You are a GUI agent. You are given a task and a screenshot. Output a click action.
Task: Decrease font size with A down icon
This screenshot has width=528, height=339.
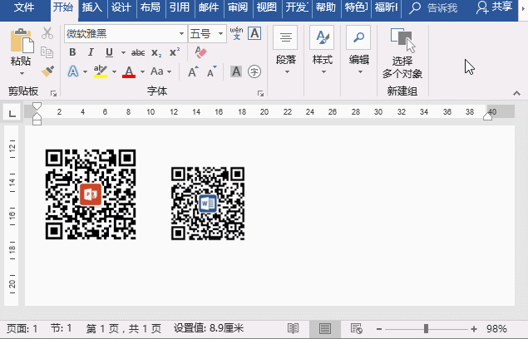pos(212,71)
